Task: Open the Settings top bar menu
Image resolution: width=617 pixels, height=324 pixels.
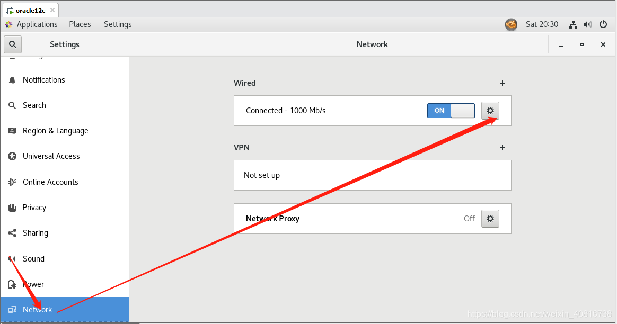Action: click(118, 24)
